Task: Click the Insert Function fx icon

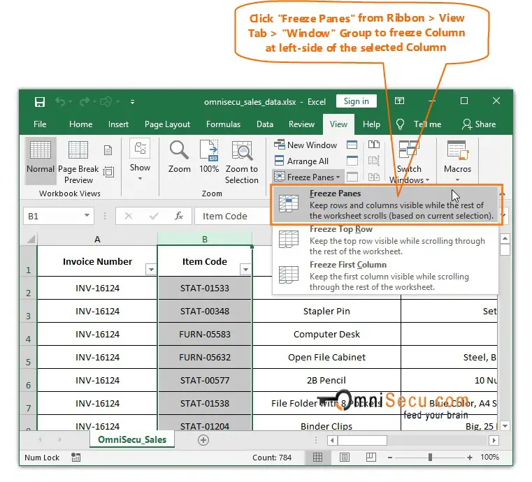Action: click(179, 216)
